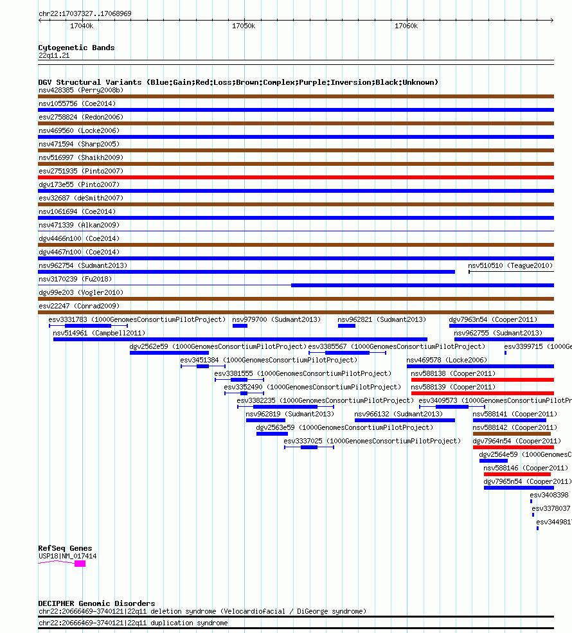Click variant label nsv962754 (Sudmant2013)
This screenshot has height=633, width=572.
(x=83, y=265)
